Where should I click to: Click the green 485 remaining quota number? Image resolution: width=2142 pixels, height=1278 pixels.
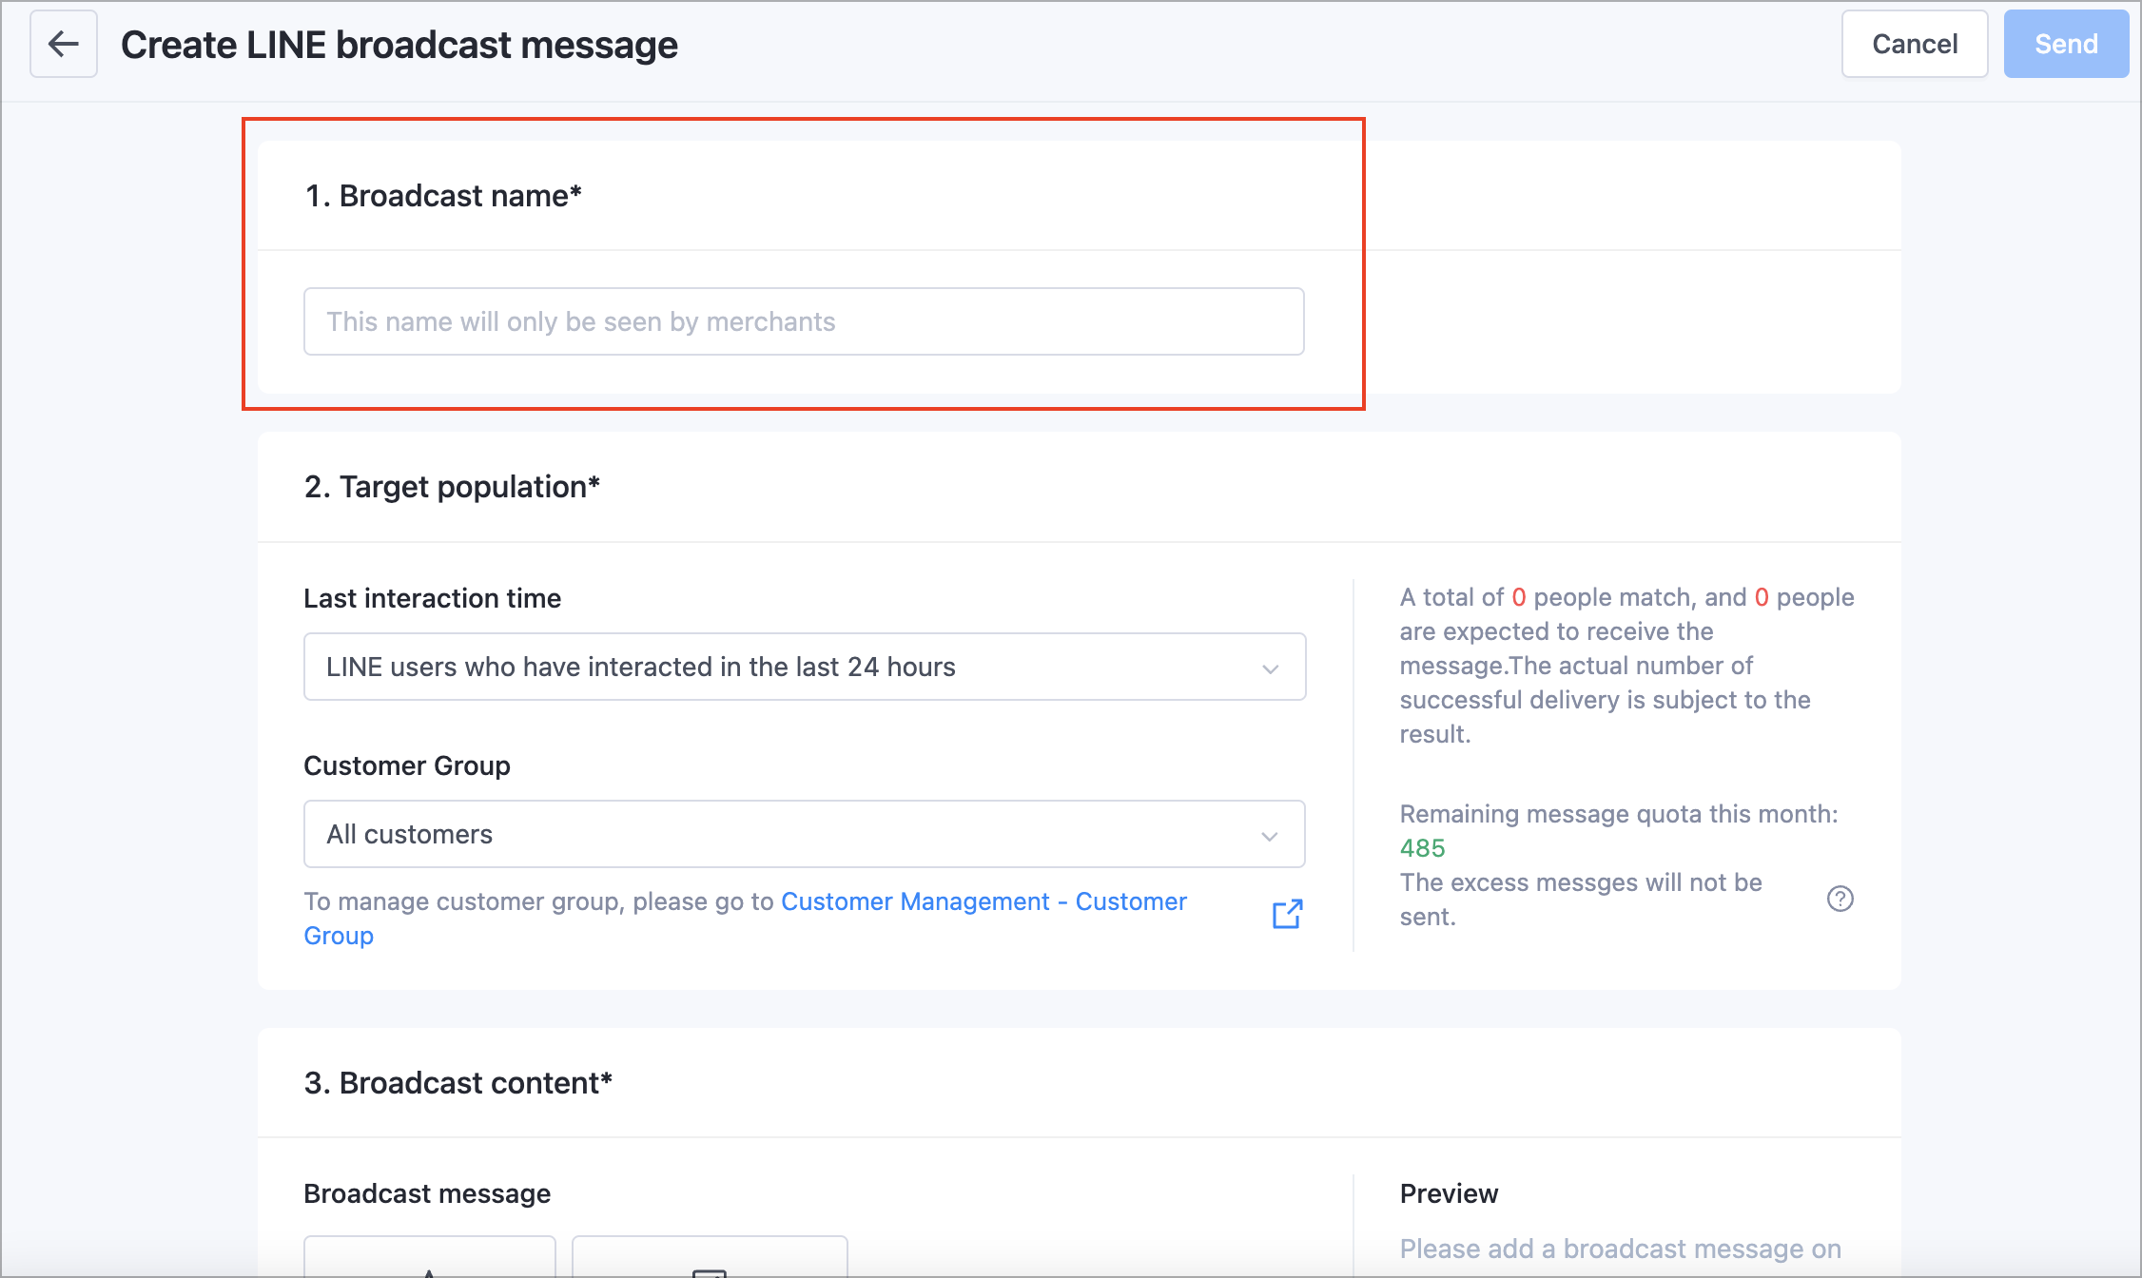(1422, 848)
